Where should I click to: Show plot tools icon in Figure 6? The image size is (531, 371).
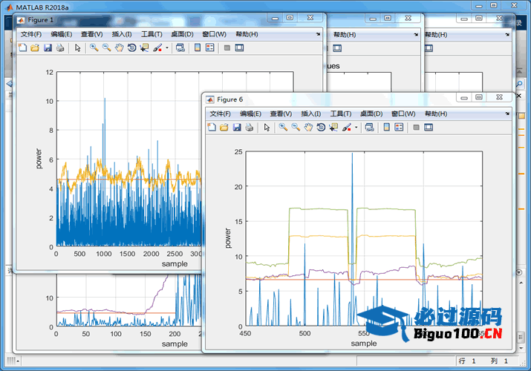(x=429, y=127)
